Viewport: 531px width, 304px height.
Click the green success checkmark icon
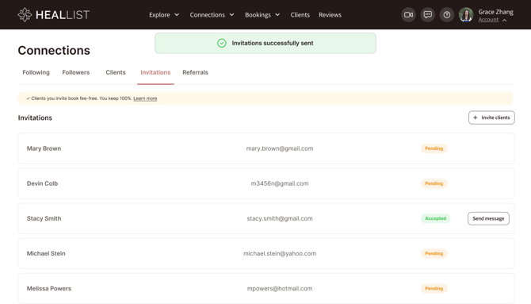coord(222,43)
